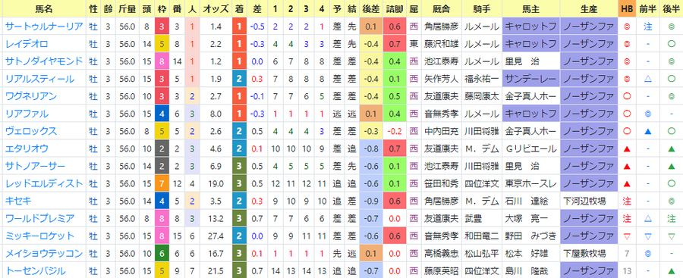683x278 pixels.
Task: Open horse link サトノダイヤモンド
Action: (43, 61)
